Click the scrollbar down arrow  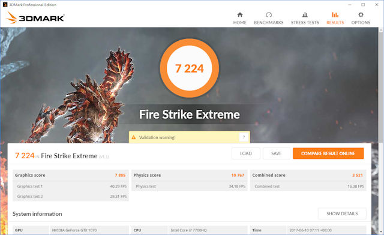381,232
